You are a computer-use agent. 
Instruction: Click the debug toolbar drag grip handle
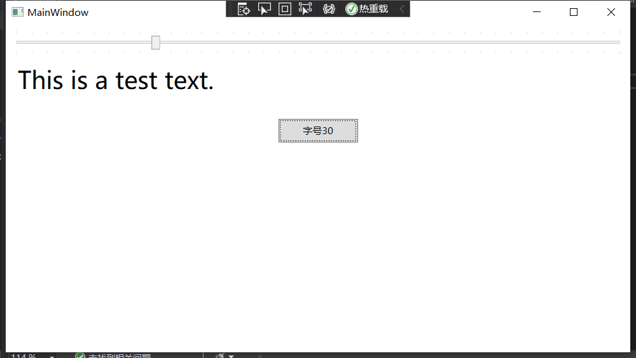(x=230, y=9)
